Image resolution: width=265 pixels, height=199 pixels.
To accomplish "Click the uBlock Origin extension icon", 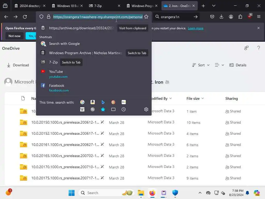I will point(250,16).
